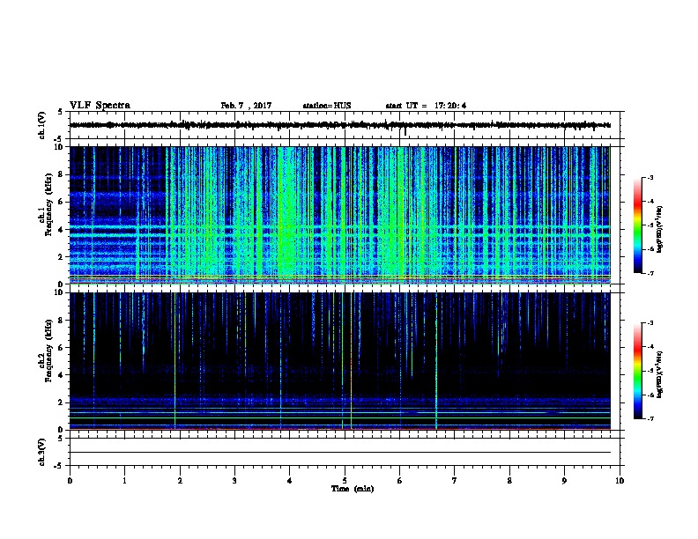Click the "4" kHz tick label of ch.2 spectrogram

[x=61, y=375]
